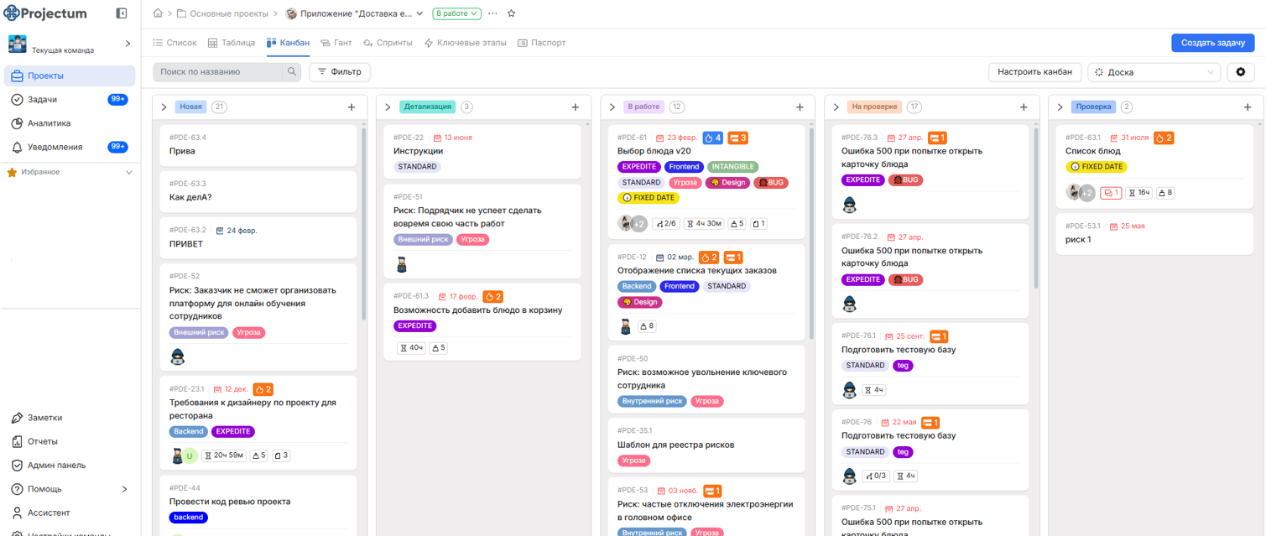
Task: Switch to the Список tab
Action: pos(175,43)
